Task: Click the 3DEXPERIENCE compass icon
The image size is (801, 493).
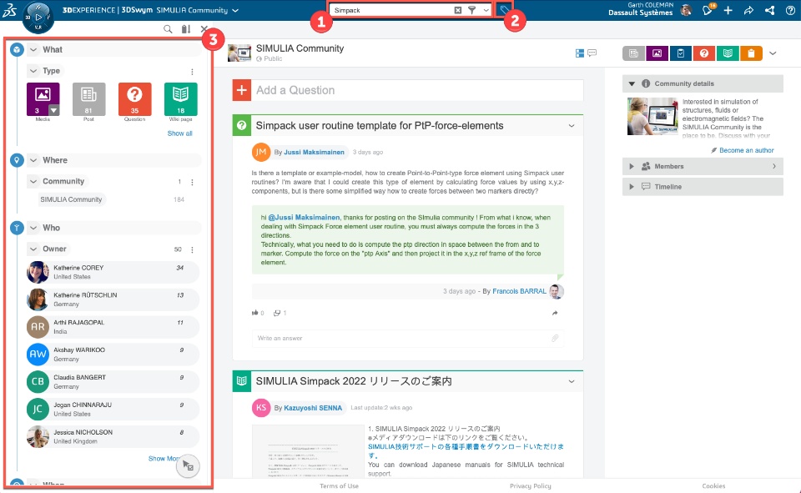Action: [38, 18]
